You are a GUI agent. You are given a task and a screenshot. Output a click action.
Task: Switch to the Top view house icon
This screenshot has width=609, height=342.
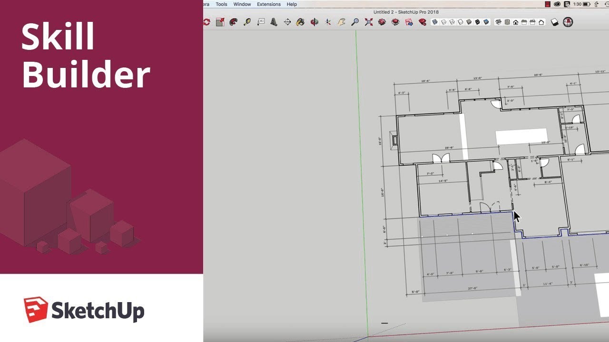pyautogui.click(x=507, y=21)
